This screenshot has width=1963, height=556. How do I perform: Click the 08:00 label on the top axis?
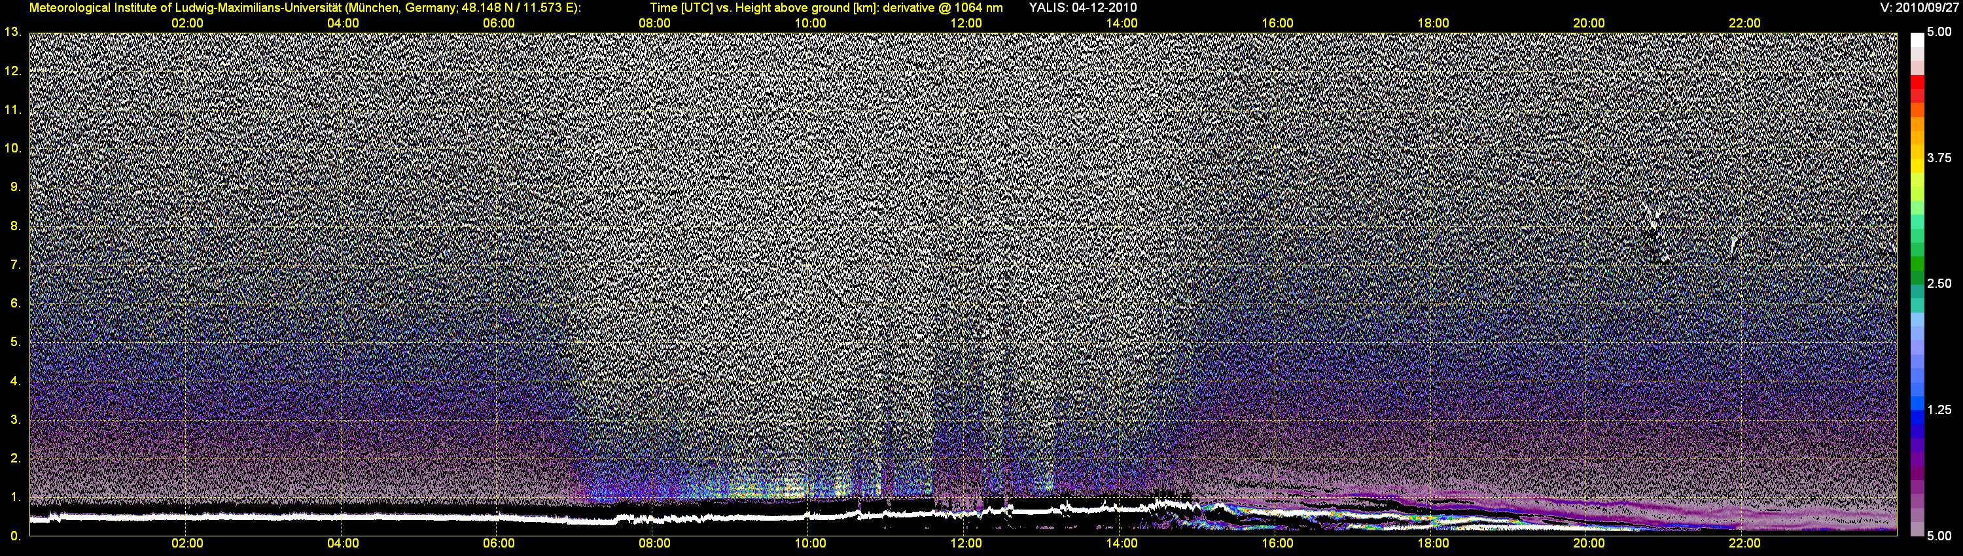pyautogui.click(x=654, y=24)
